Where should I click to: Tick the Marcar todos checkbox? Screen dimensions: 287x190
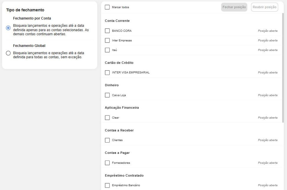(107, 7)
